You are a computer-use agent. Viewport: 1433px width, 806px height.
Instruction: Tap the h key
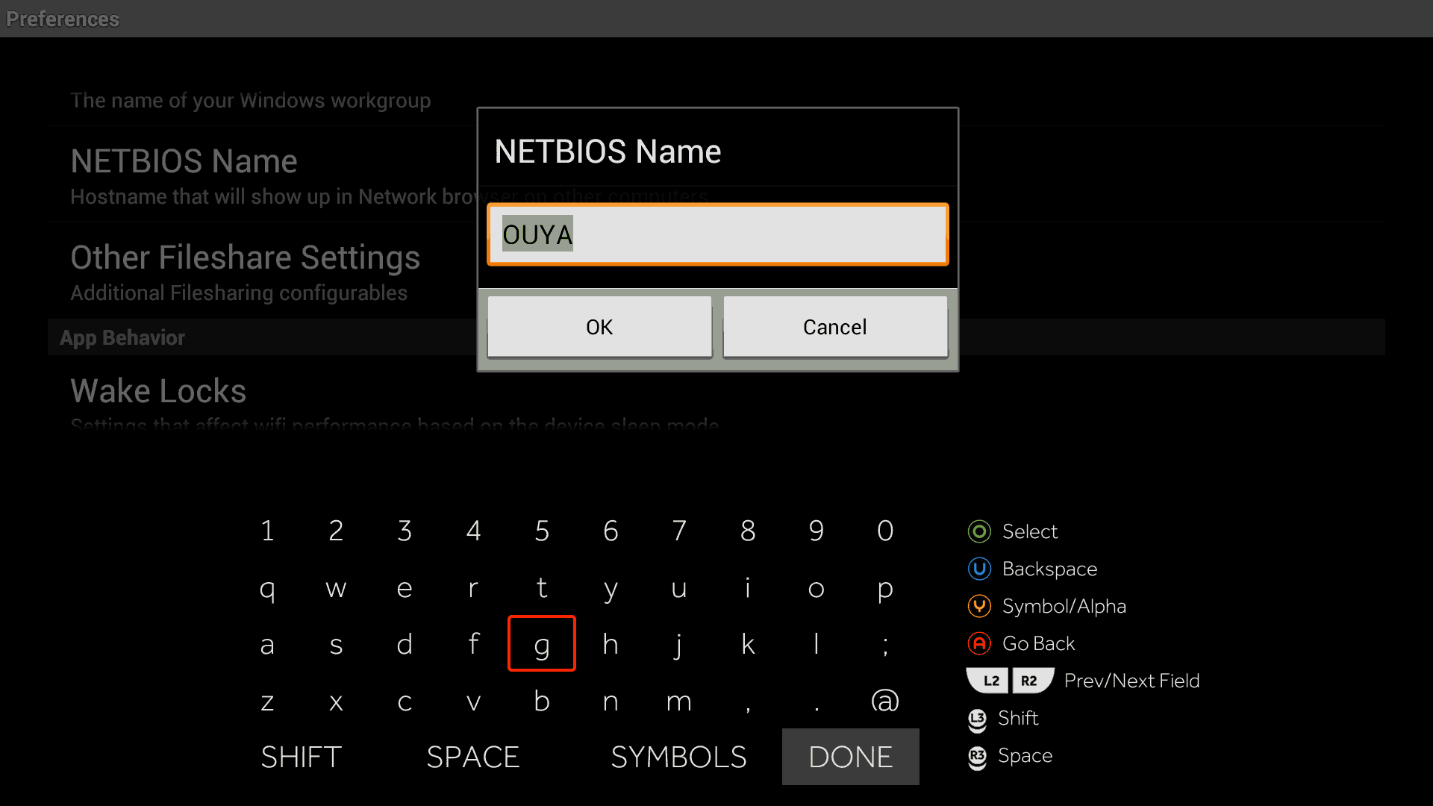(611, 644)
